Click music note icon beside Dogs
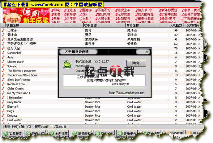The image size is (213, 143). click(x=3, y=111)
